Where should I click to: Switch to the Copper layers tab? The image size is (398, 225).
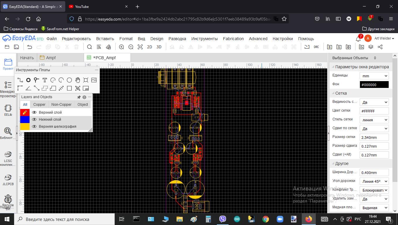click(39, 105)
